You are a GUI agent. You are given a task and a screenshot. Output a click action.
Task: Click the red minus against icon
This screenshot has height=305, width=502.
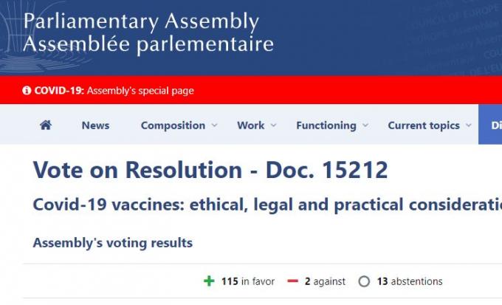click(292, 281)
